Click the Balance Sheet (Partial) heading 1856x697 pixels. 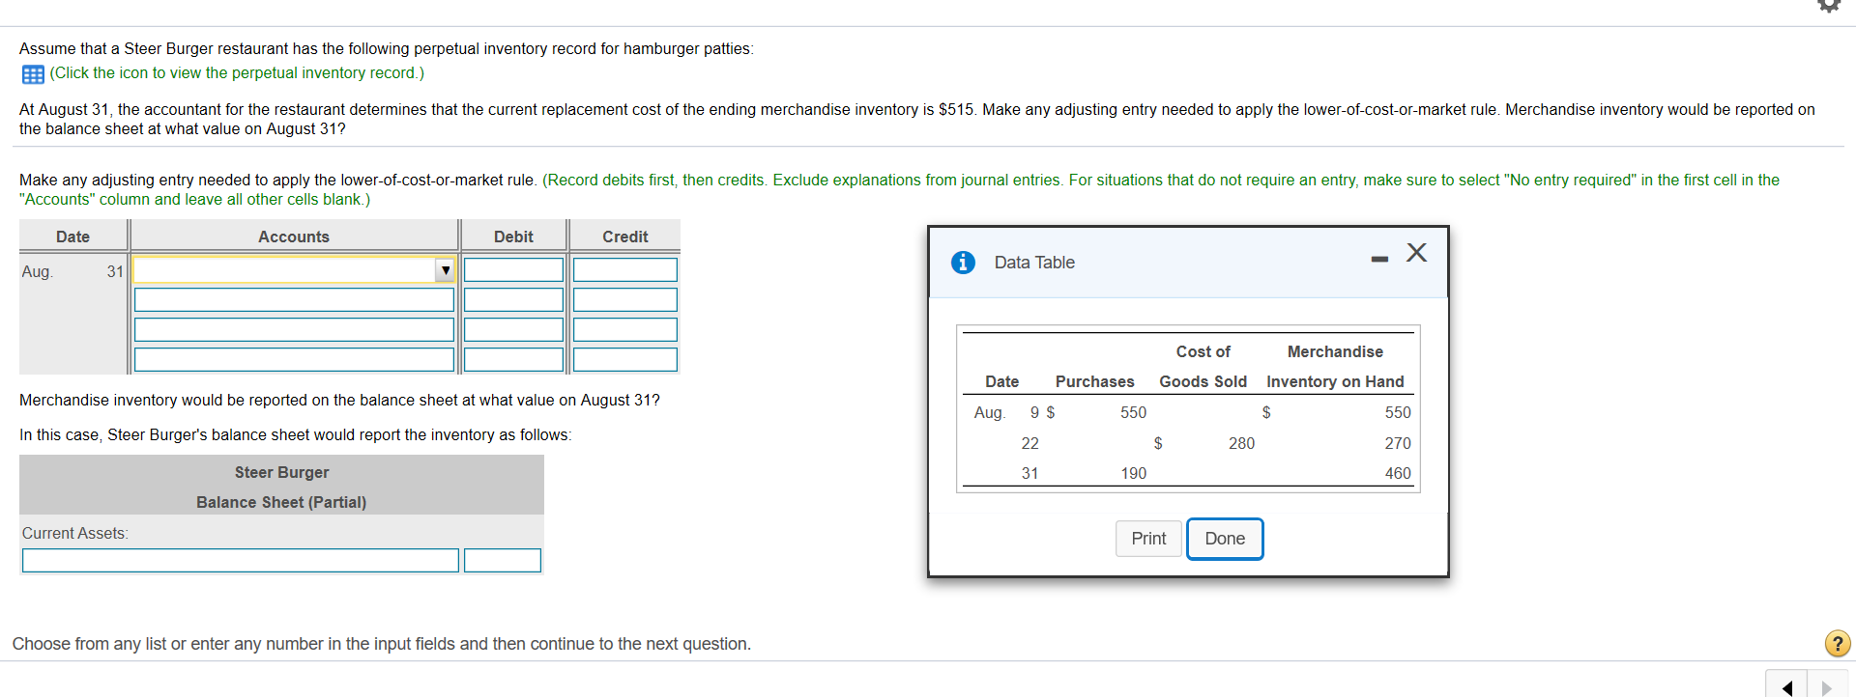tap(281, 502)
